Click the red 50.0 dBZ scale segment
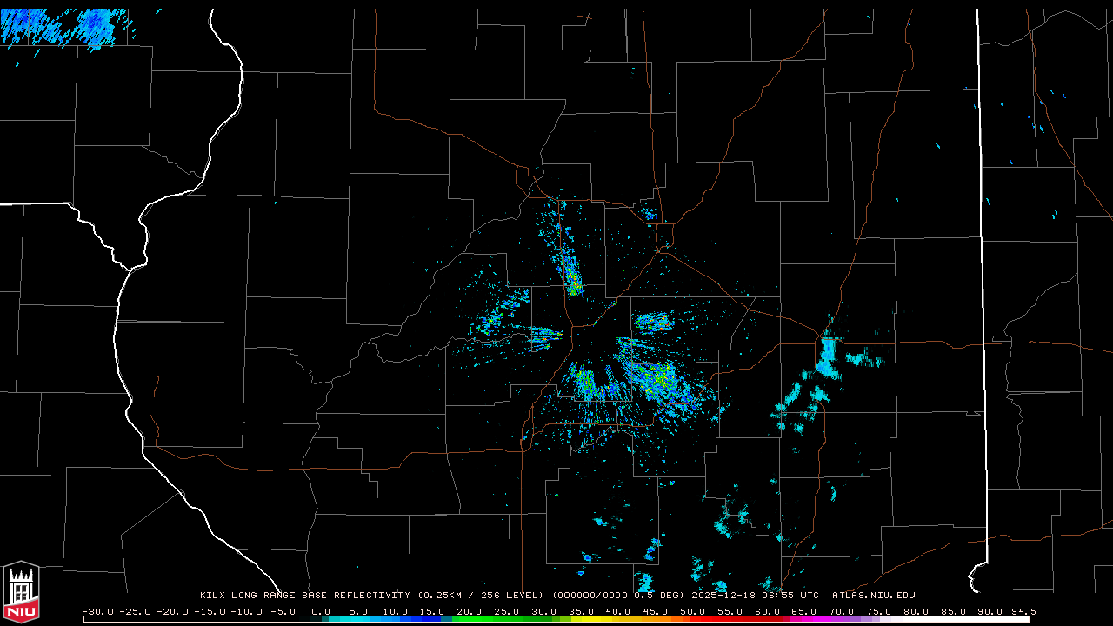This screenshot has height=626, width=1113. click(693, 619)
